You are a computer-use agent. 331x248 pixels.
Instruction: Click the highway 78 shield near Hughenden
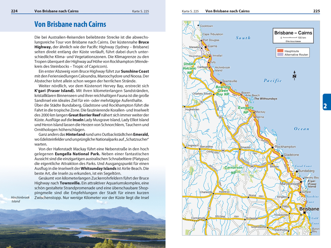(x=201, y=102)
